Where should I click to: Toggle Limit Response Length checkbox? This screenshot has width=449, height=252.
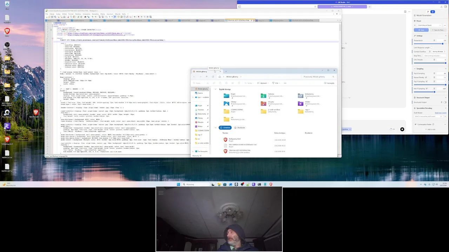click(x=431, y=48)
